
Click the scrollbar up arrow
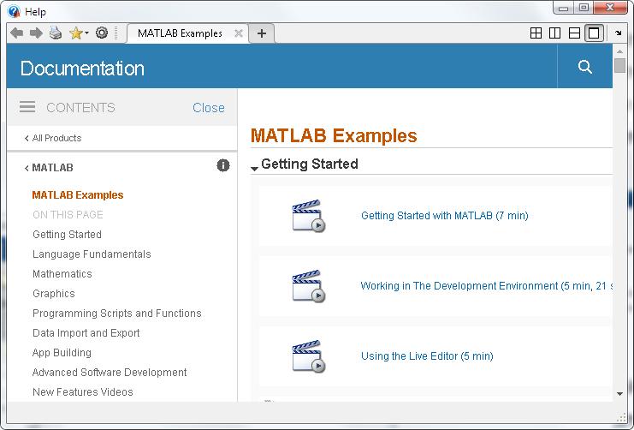pyautogui.click(x=619, y=51)
